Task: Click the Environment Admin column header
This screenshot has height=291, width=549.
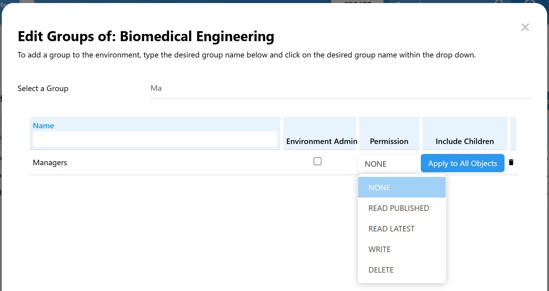Action: pyautogui.click(x=321, y=141)
